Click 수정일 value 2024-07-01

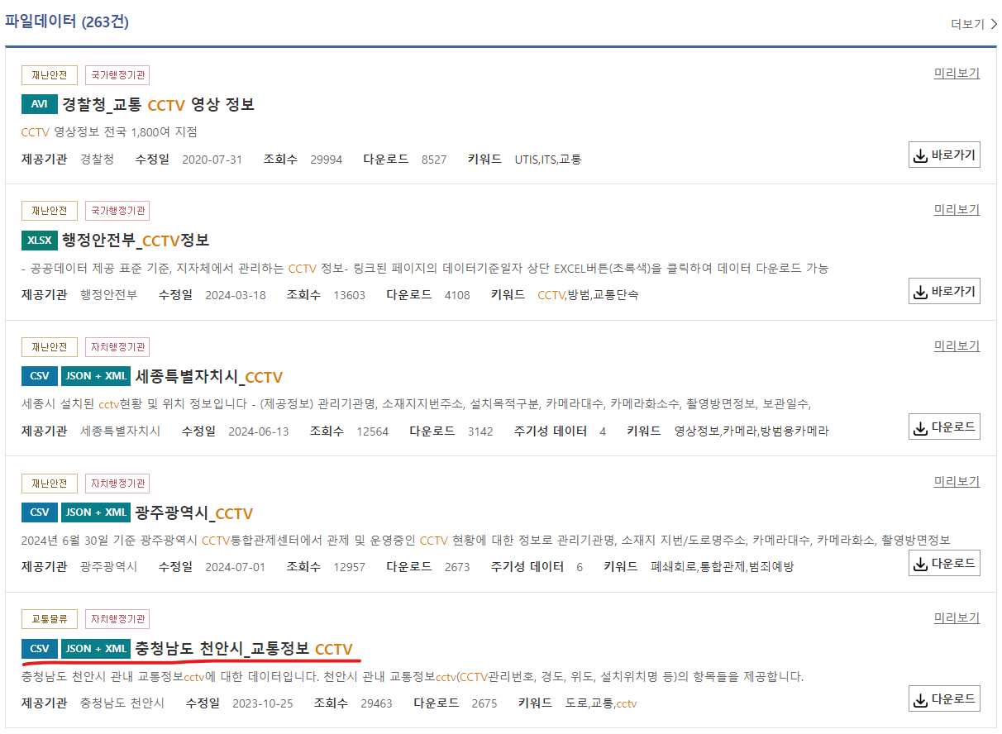(236, 567)
